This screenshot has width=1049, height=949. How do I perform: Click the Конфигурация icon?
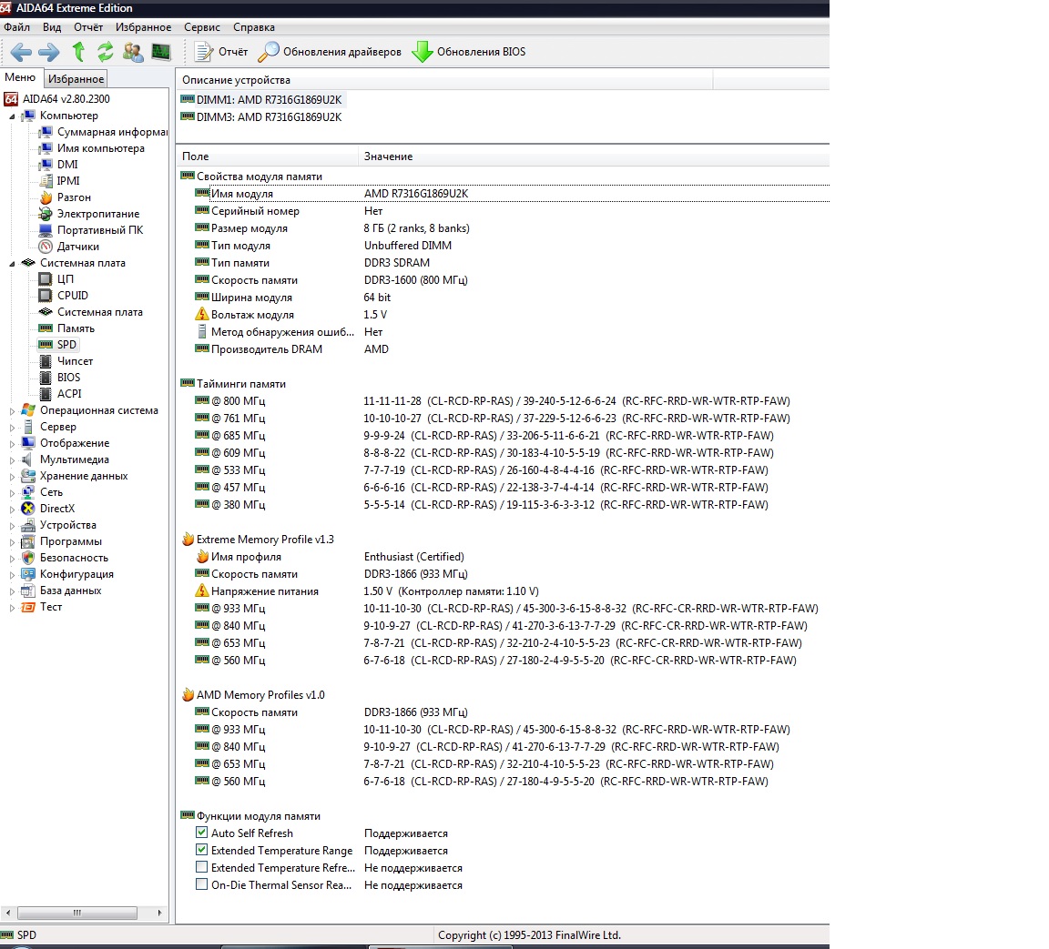(x=28, y=574)
